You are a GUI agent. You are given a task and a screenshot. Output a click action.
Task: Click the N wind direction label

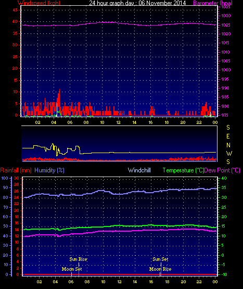[x=228, y=145]
